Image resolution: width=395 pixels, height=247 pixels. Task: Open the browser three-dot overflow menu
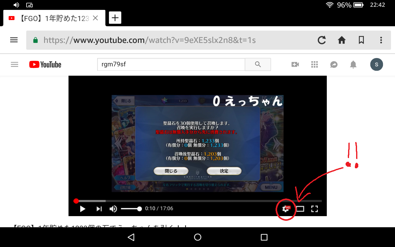381,40
